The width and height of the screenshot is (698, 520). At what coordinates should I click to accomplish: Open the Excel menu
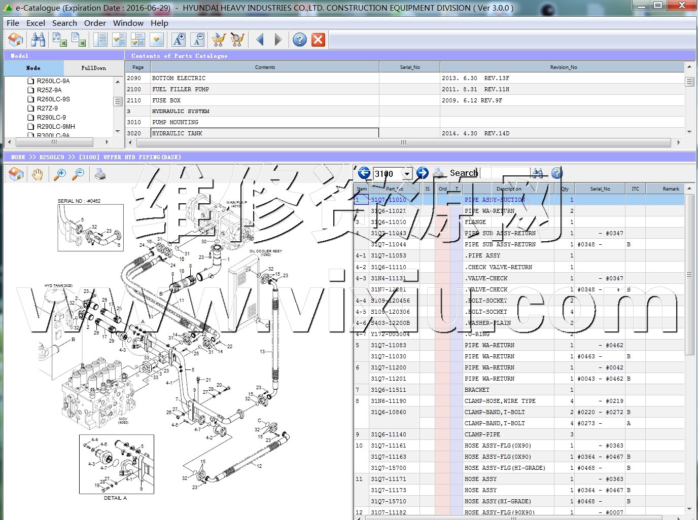36,23
